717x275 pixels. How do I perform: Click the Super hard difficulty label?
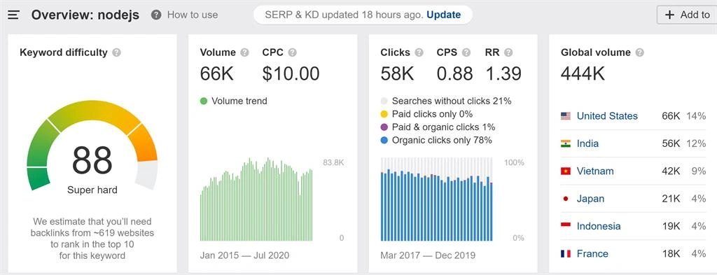[x=92, y=190]
